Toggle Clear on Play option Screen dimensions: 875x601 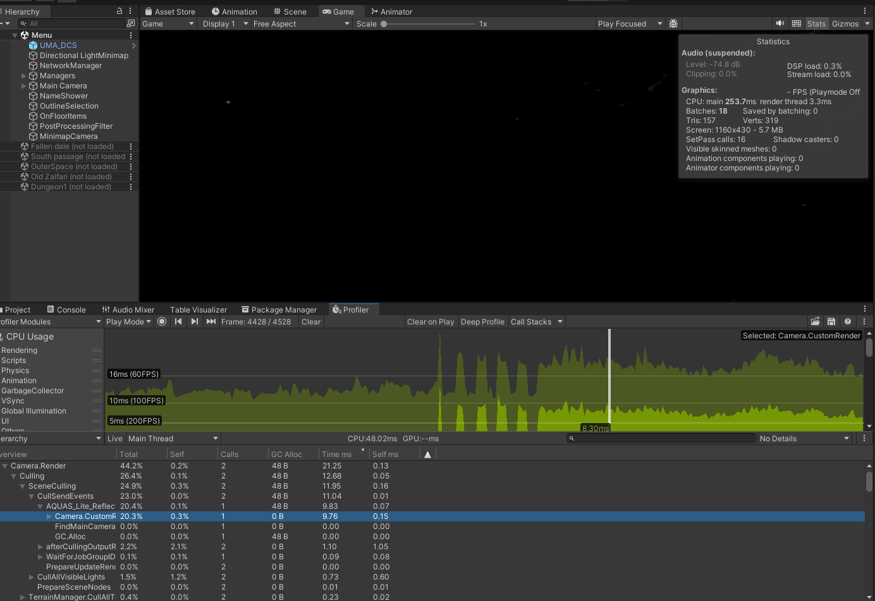coord(430,321)
